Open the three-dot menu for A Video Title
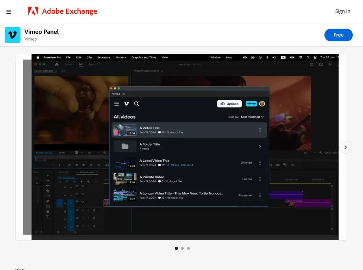This screenshot has width=363, height=270. click(260, 130)
